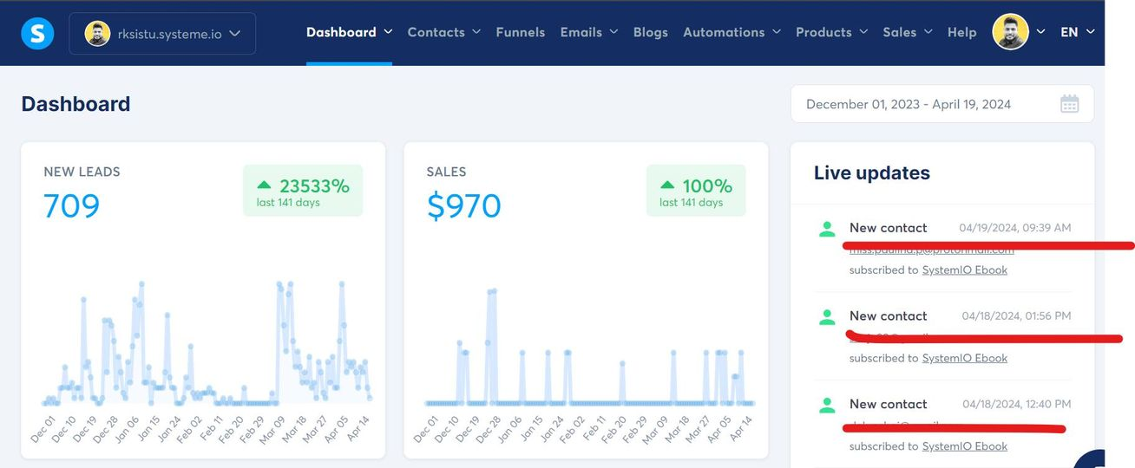Image resolution: width=1135 pixels, height=468 pixels.
Task: Click the third New contact person icon
Action: click(827, 405)
